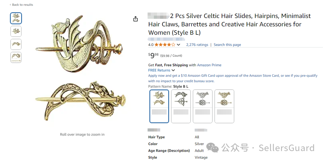The image size is (325, 161).
Task: Click the blurred brand store link under title
Action: [x=166, y=39]
